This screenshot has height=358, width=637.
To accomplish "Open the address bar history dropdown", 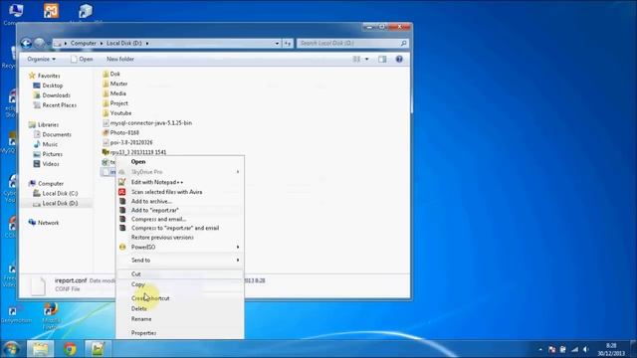I will 277,43.
